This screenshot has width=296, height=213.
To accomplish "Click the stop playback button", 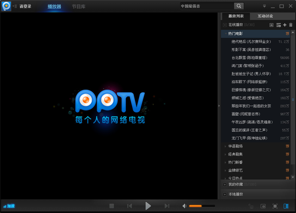I will (x=112, y=206).
